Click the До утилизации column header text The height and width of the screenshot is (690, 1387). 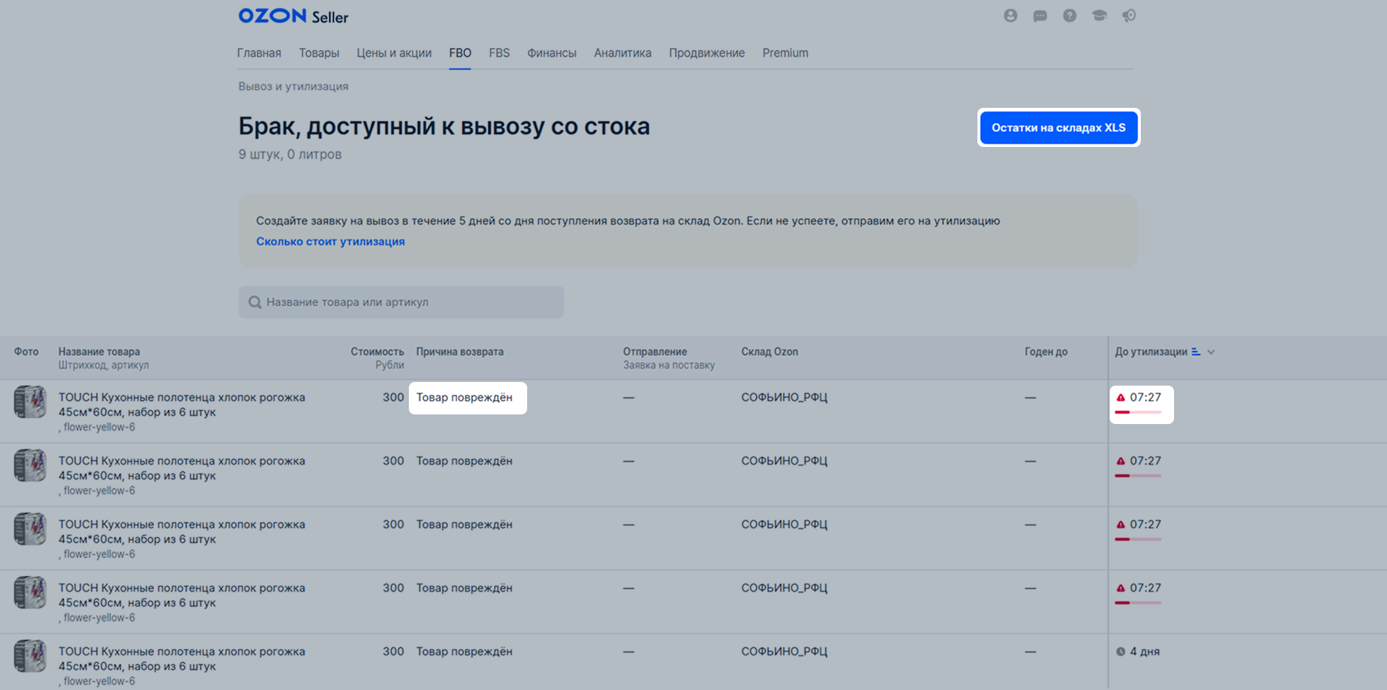(1151, 352)
